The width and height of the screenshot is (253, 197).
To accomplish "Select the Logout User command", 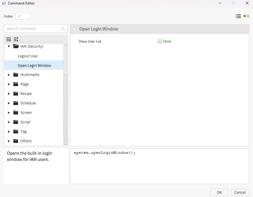I will click(28, 56).
